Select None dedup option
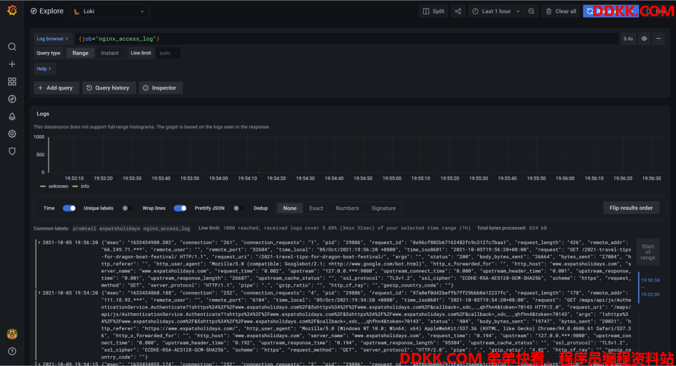Viewport: 676px width, 366px height. (290, 208)
